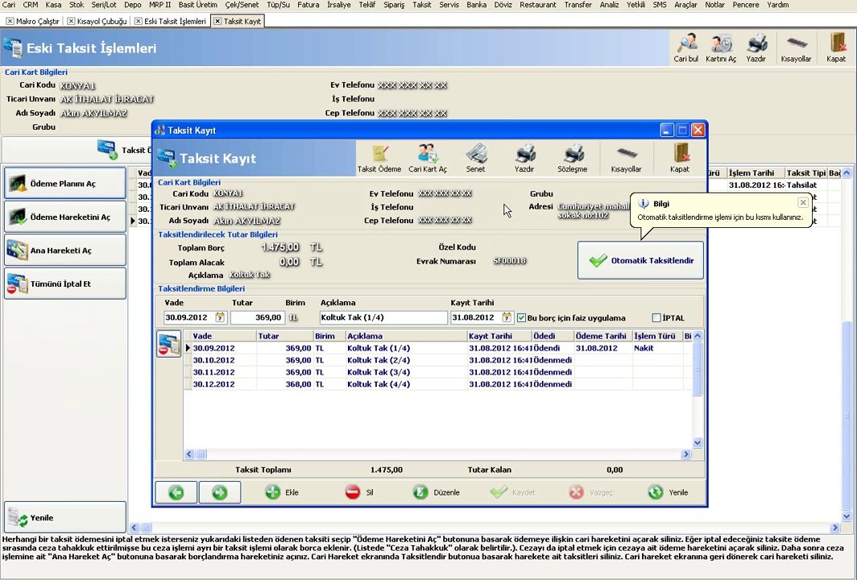Viewport: 857px width, 580px height.
Task: Open Kısayollar in Taksit Kayıt dialog
Action: click(627, 159)
